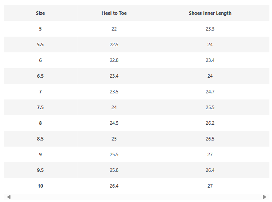Viewport: 272px width, 202px height.
Task: Click size 5.5 row label
Action: pos(40,45)
